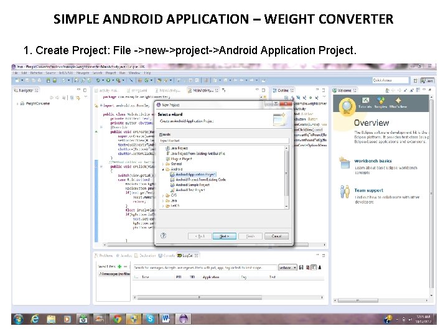The height and width of the screenshot is (336, 448).
Task: Expand the Java folder in wizard
Action: coord(163,200)
